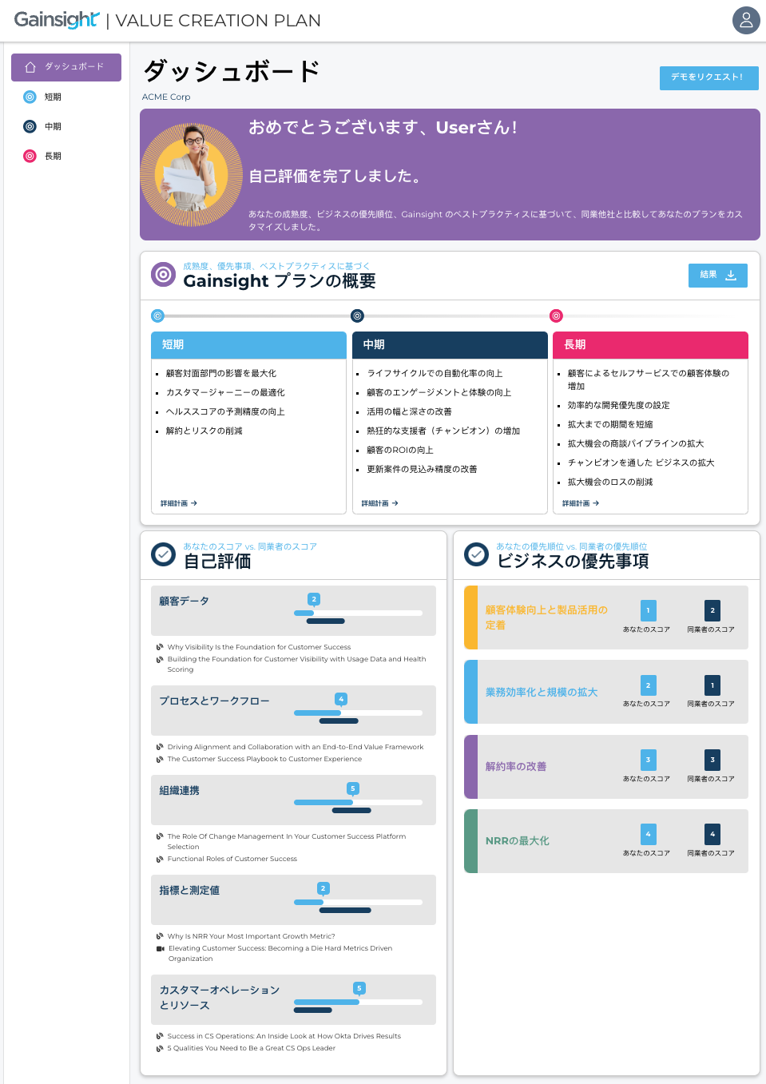
Task: Click カスタマージャーニーの最適化 bullet in 短期
Action: [x=225, y=392]
